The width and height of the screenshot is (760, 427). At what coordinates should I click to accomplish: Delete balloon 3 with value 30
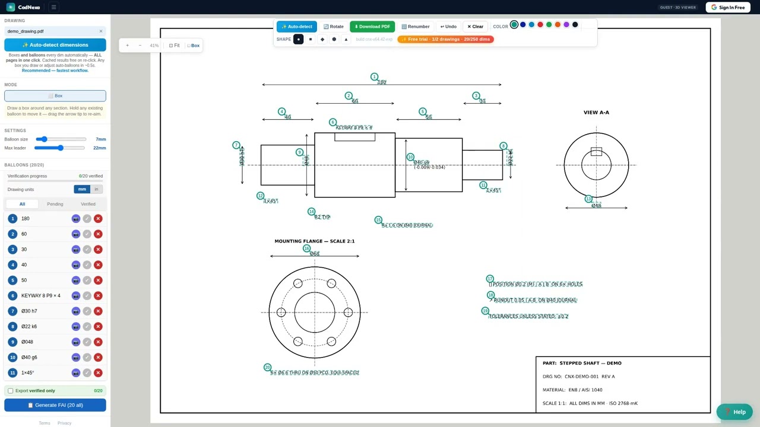[98, 250]
